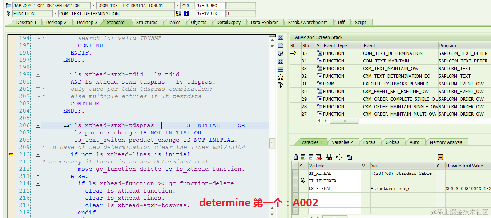491x218 pixels.
Task: Click the row selector beside GT_XTHEAD
Action: point(296,173)
